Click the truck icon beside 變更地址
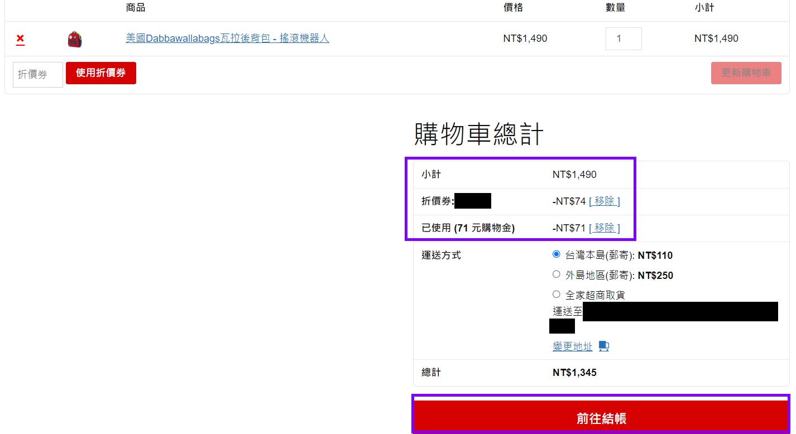 [x=603, y=346]
